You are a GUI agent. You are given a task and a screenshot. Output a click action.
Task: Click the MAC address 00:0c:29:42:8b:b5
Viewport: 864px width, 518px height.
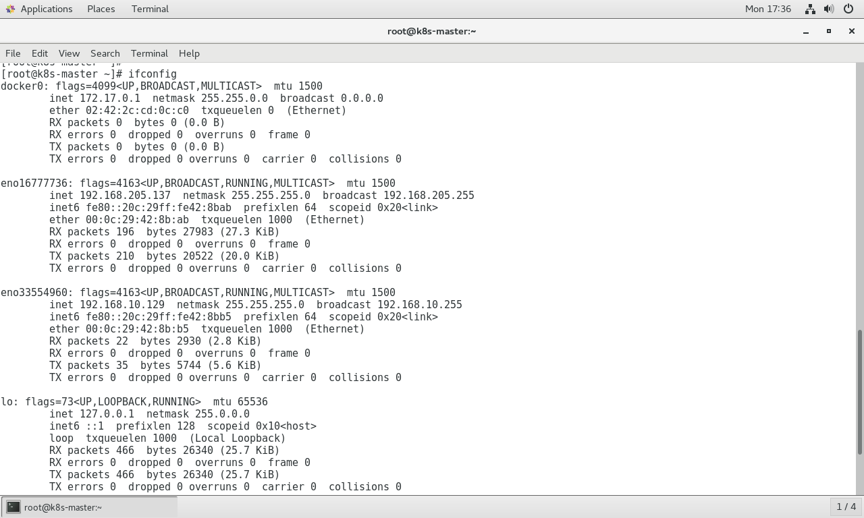(x=137, y=329)
